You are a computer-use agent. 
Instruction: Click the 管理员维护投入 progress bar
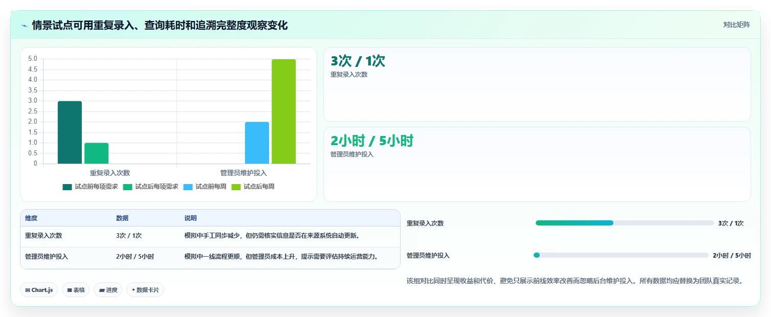(622, 255)
